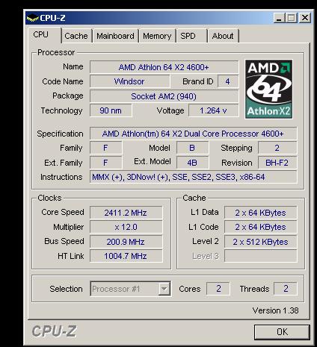Click the Bus Speed value 200.9 MHz
The image size is (317, 347).
[x=126, y=242]
